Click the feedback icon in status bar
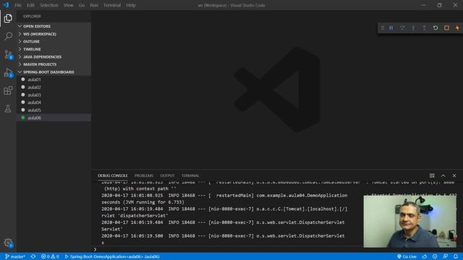The width and height of the screenshot is (463, 260). tap(446, 257)
